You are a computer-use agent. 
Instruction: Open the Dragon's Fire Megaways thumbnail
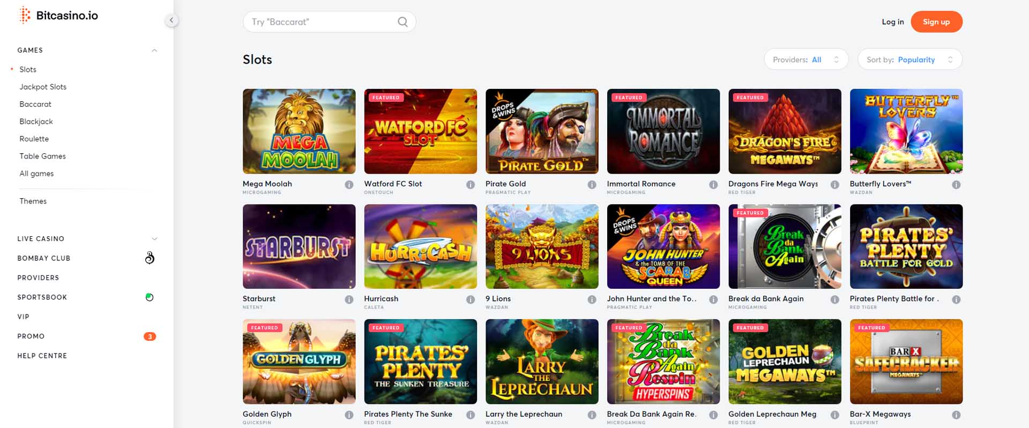pyautogui.click(x=785, y=131)
